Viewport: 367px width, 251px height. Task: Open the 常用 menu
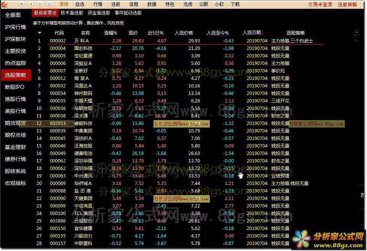click(x=64, y=4)
